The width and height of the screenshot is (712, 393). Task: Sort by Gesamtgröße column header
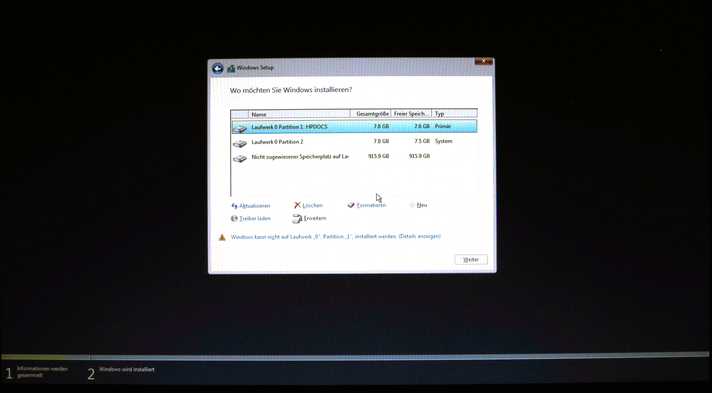click(371, 114)
